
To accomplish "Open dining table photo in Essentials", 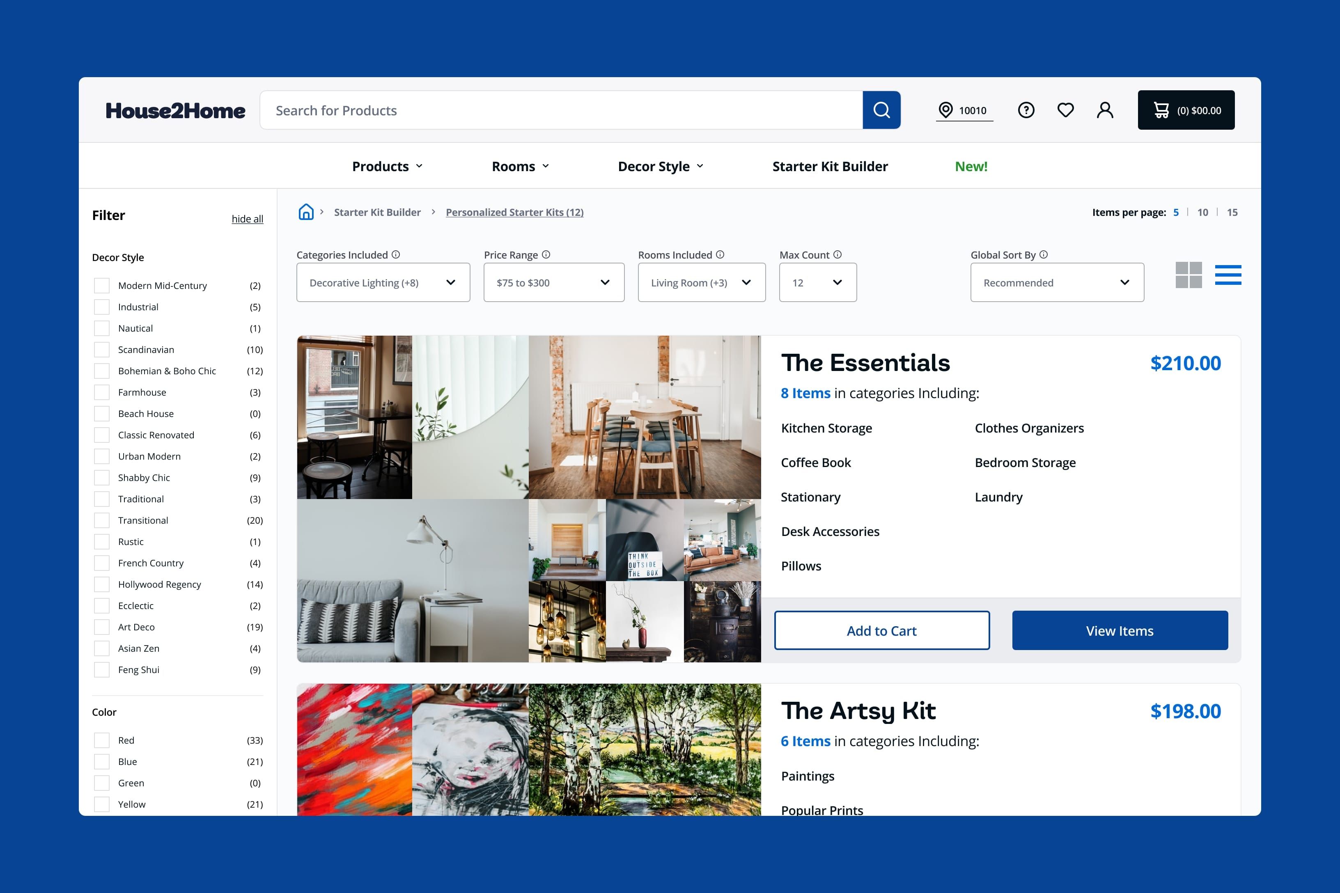I will pos(645,417).
